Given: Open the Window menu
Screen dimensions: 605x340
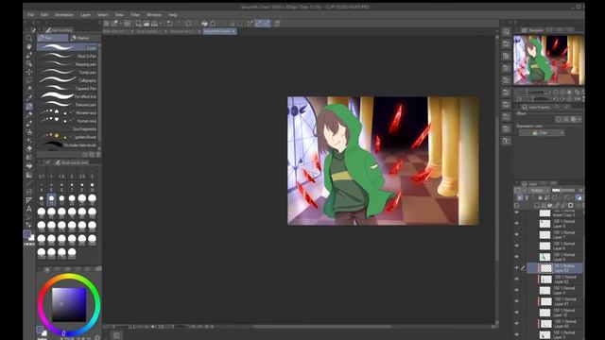Looking at the screenshot, I should point(154,15).
